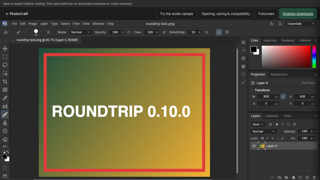320x180 pixels.
Task: Select the Clone Stamp tool
Action: pyautogui.click(x=5, y=123)
